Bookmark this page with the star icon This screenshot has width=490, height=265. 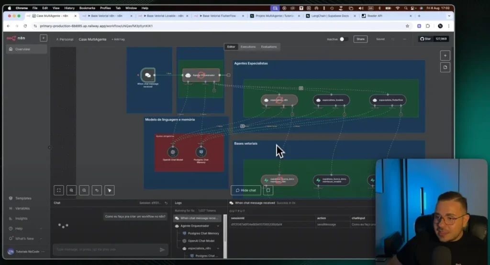point(407,26)
